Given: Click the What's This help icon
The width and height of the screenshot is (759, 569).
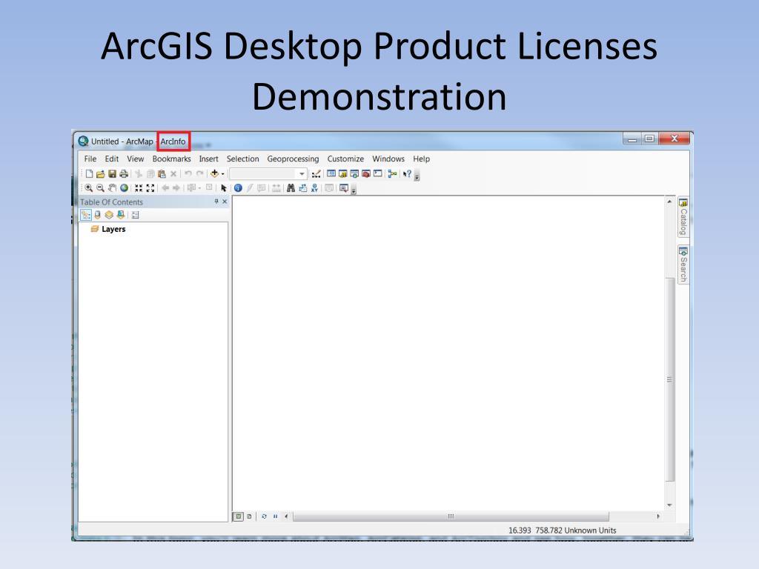Looking at the screenshot, I should [407, 173].
